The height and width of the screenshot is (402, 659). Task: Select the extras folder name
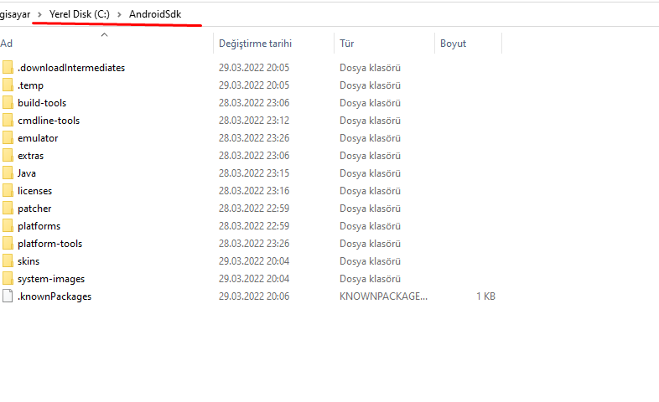pyautogui.click(x=31, y=156)
